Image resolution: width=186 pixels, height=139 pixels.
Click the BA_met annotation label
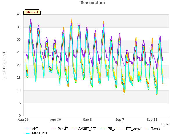[32, 12]
